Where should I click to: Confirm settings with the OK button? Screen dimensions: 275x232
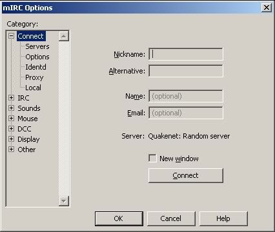coord(119,218)
